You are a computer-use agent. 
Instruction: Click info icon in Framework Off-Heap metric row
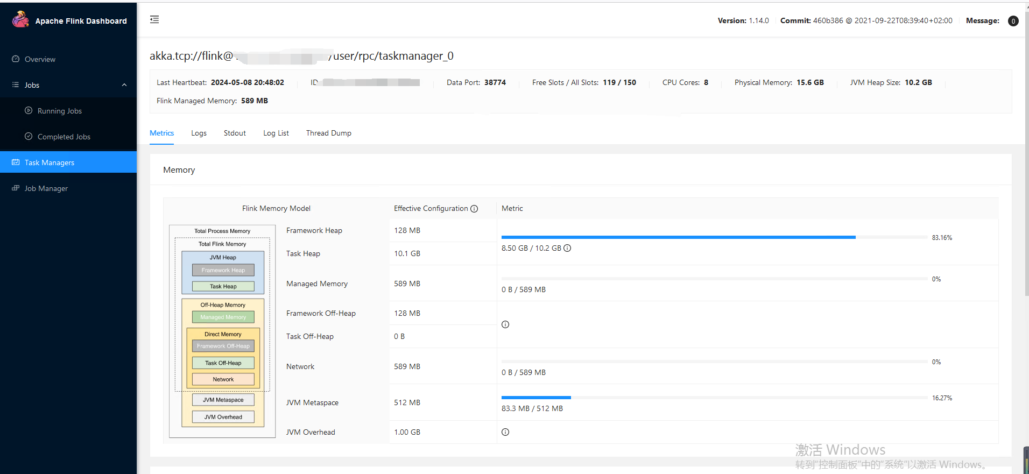505,324
